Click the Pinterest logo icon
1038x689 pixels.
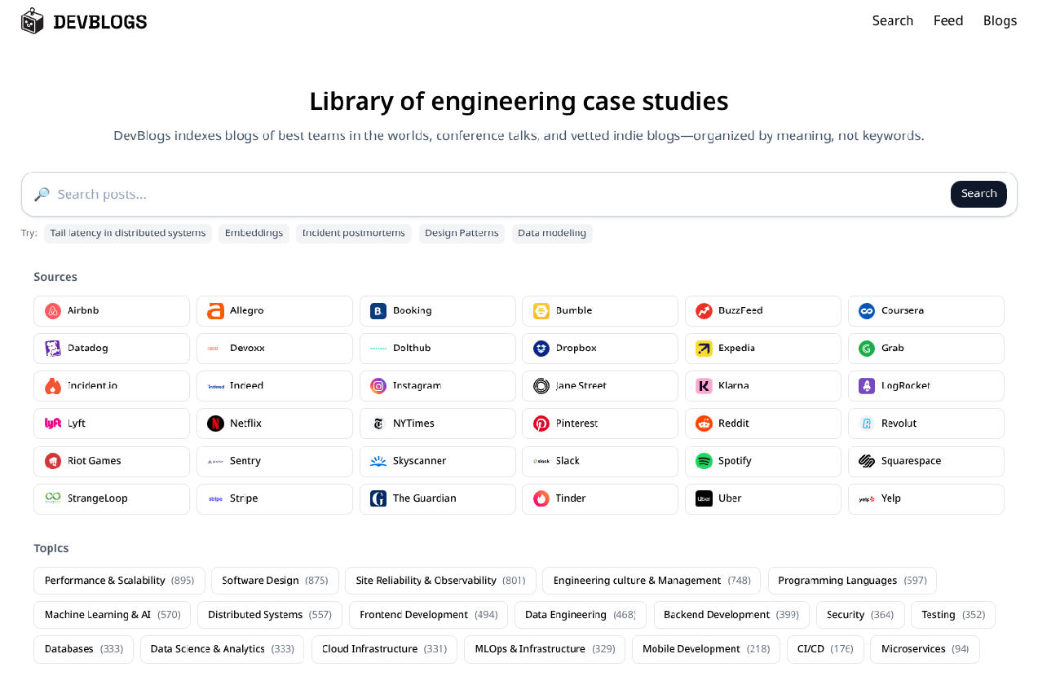coord(541,423)
